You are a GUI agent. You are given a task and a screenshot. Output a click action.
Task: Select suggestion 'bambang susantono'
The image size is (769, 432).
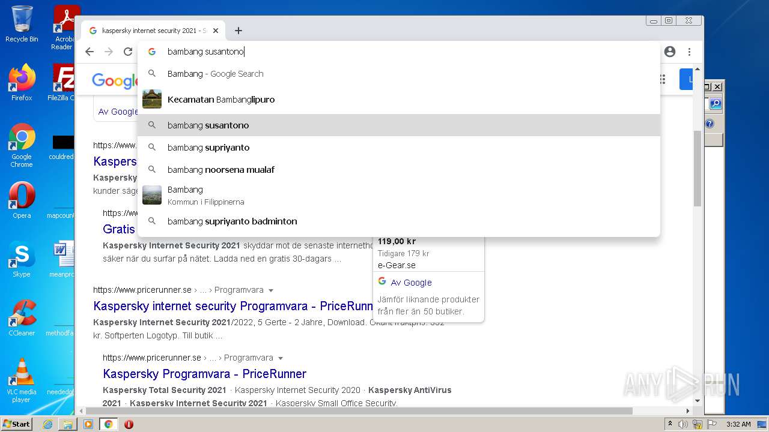pos(399,125)
